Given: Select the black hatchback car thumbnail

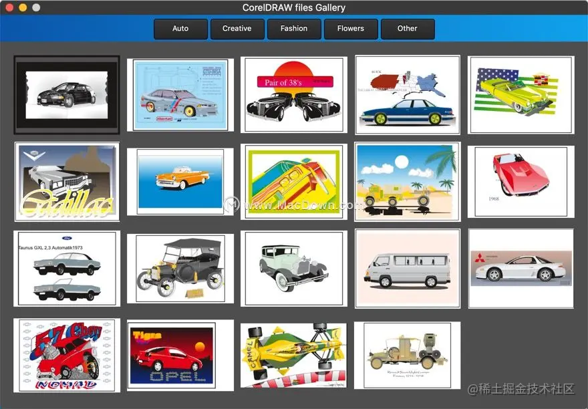Looking at the screenshot, I should (67, 95).
